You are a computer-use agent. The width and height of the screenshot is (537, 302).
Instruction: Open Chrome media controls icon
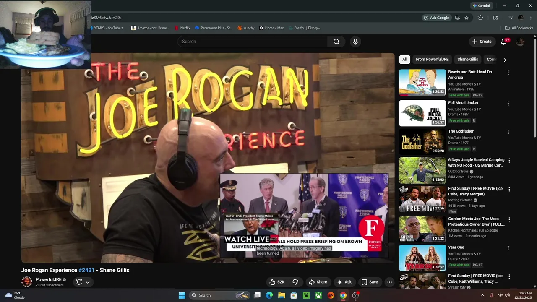[x=511, y=18]
